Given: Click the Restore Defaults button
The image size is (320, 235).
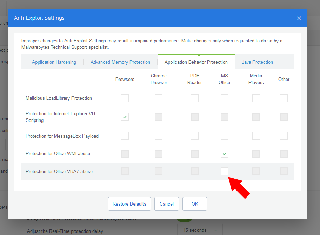Looking at the screenshot, I should [129, 204].
